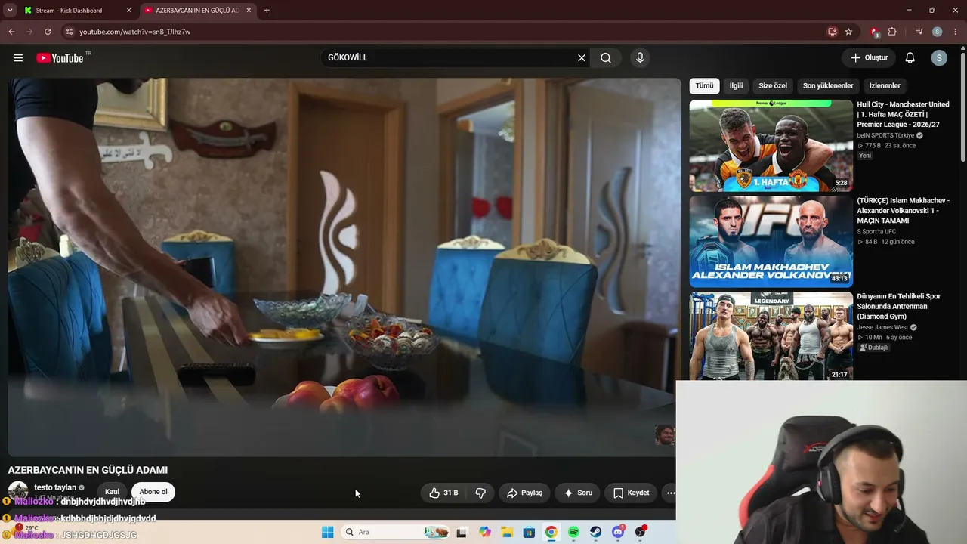Click the red extension icon in Chrome toolbar
The height and width of the screenshot is (544, 967).
tap(874, 32)
